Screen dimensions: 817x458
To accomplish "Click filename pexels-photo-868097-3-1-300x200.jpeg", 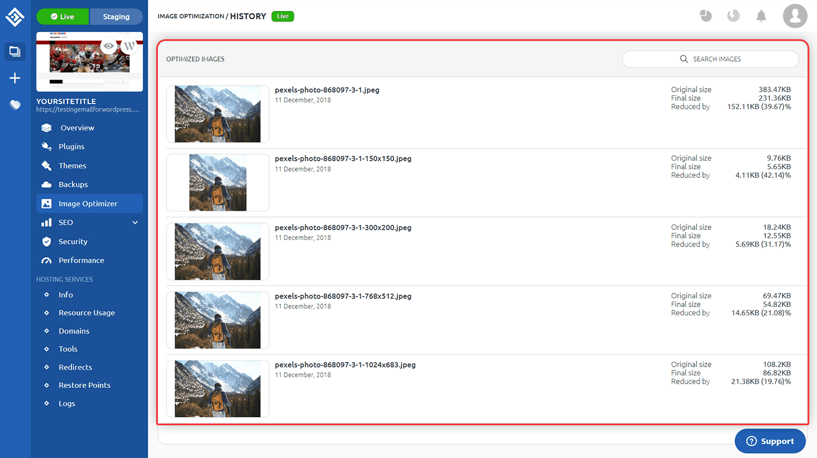I will pos(343,227).
